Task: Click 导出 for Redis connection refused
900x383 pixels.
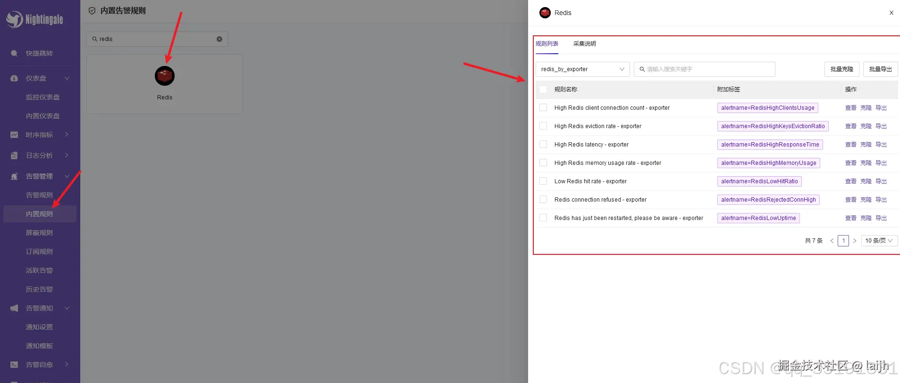Action: click(x=881, y=200)
